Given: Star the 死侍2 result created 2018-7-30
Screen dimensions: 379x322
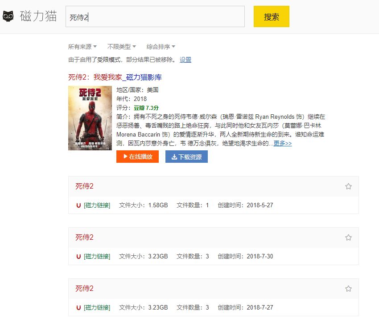Looking at the screenshot, I should (x=348, y=237).
